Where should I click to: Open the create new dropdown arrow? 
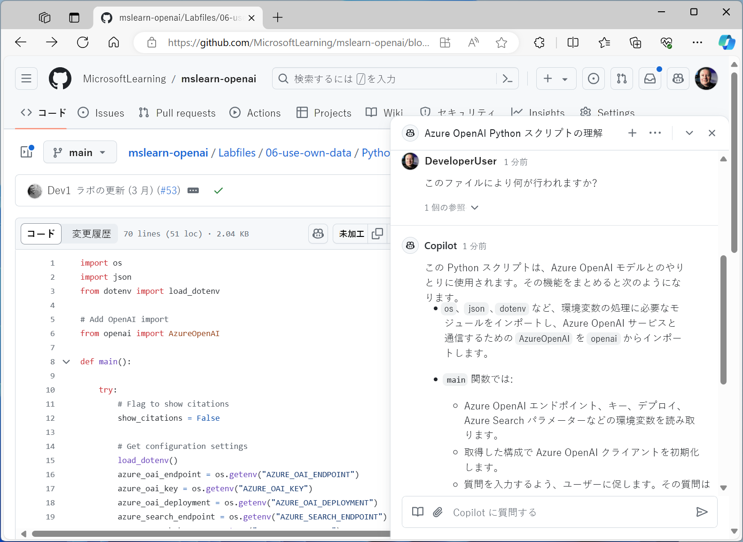point(565,79)
